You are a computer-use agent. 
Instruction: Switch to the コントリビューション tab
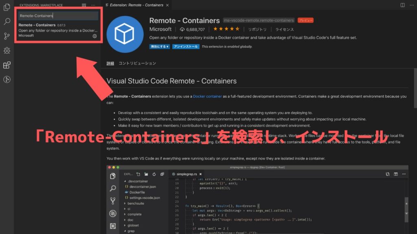coord(137,63)
